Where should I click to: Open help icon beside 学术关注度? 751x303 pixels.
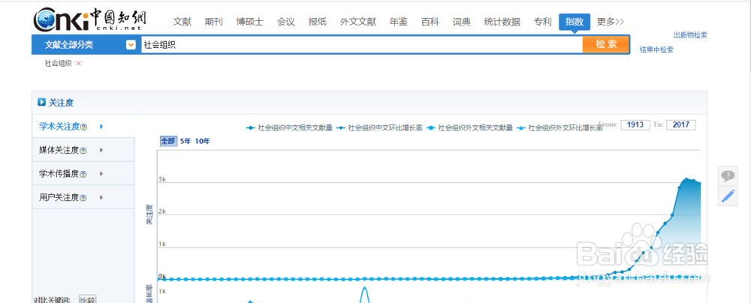coord(84,127)
